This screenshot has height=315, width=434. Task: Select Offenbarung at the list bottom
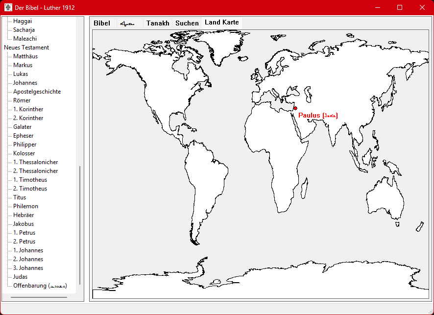(x=40, y=286)
